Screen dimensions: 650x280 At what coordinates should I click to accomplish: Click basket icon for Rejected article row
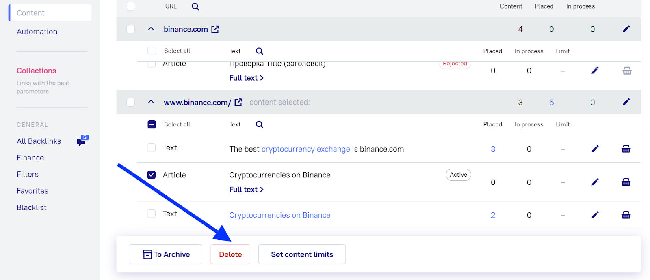click(x=627, y=71)
